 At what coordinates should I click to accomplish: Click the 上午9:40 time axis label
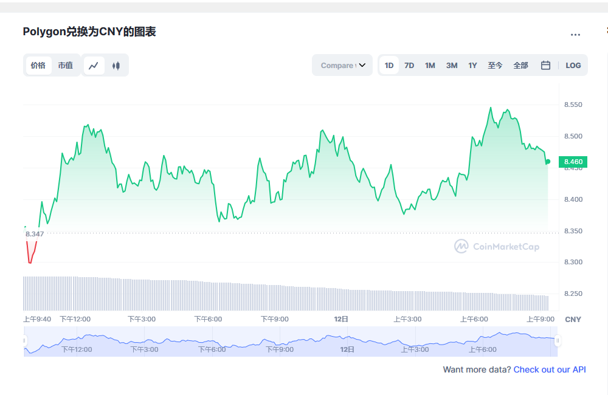click(x=37, y=319)
